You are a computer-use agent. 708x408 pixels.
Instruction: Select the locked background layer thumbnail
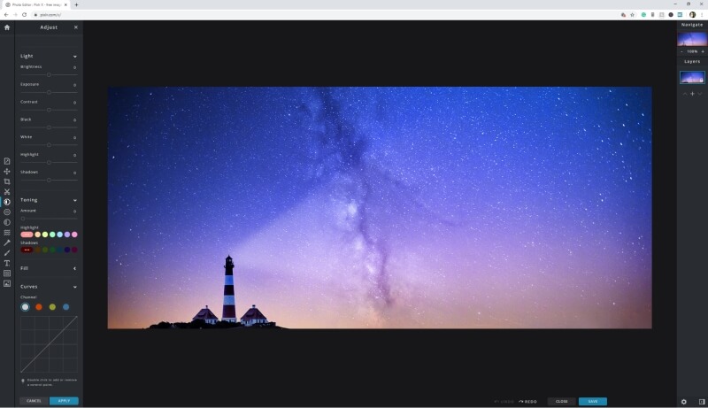click(x=692, y=77)
